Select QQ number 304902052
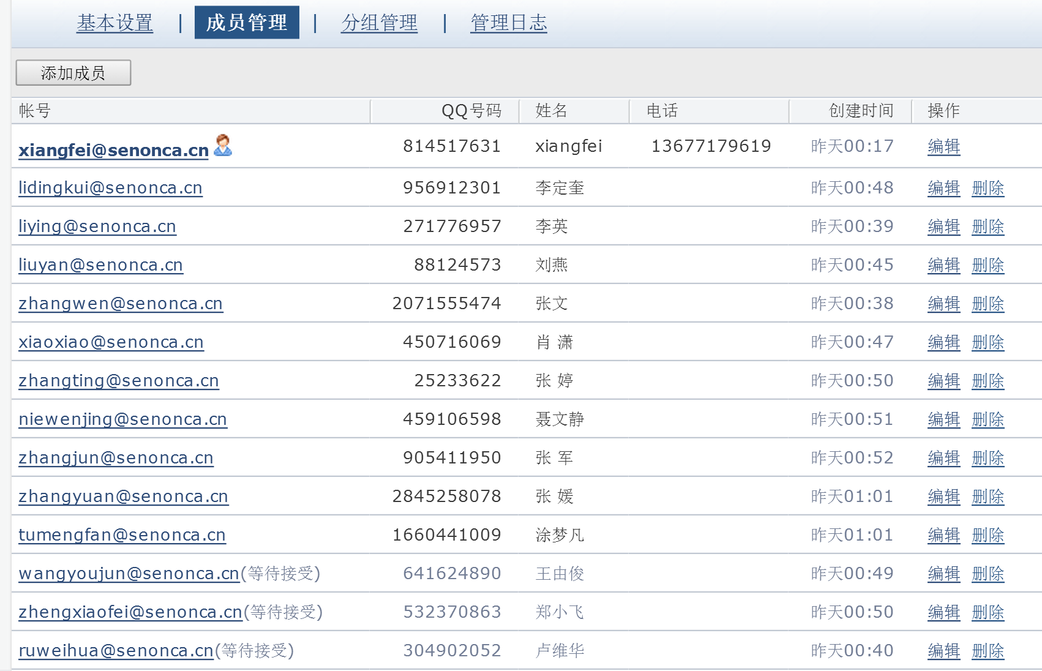Image resolution: width=1042 pixels, height=671 pixels. tap(452, 651)
